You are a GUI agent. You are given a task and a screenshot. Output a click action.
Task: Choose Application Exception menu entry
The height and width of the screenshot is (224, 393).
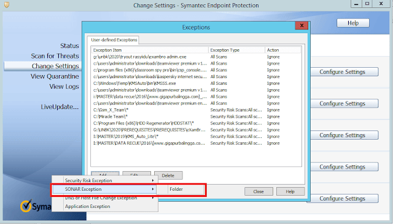[105, 206]
